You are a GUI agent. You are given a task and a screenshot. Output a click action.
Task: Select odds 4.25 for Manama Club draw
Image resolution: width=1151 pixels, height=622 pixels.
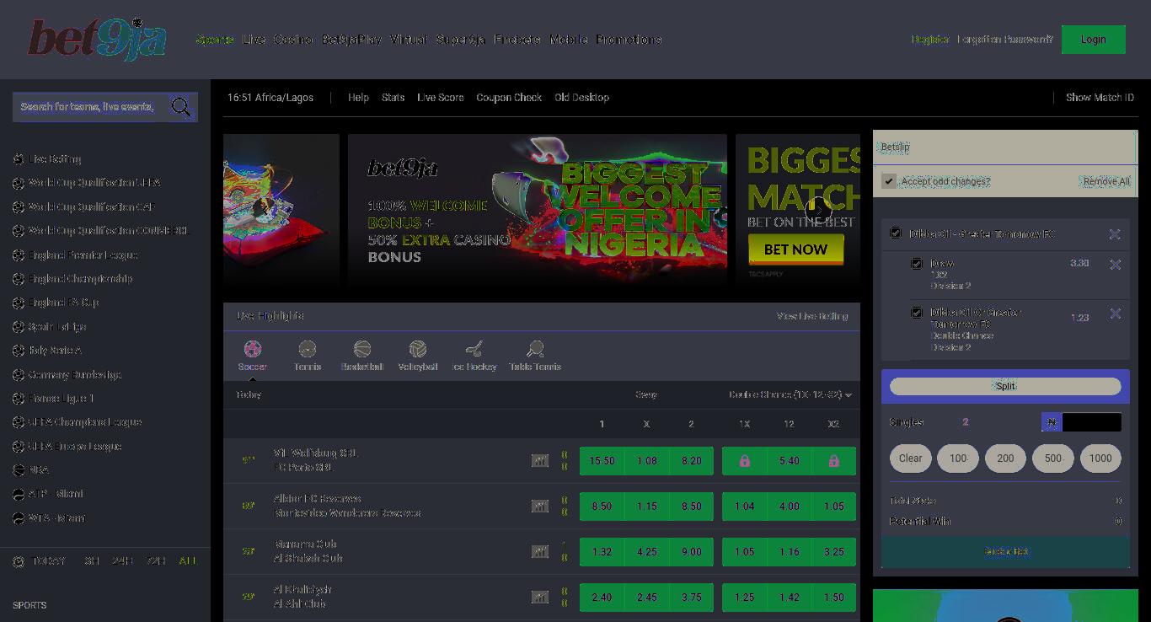tap(646, 552)
